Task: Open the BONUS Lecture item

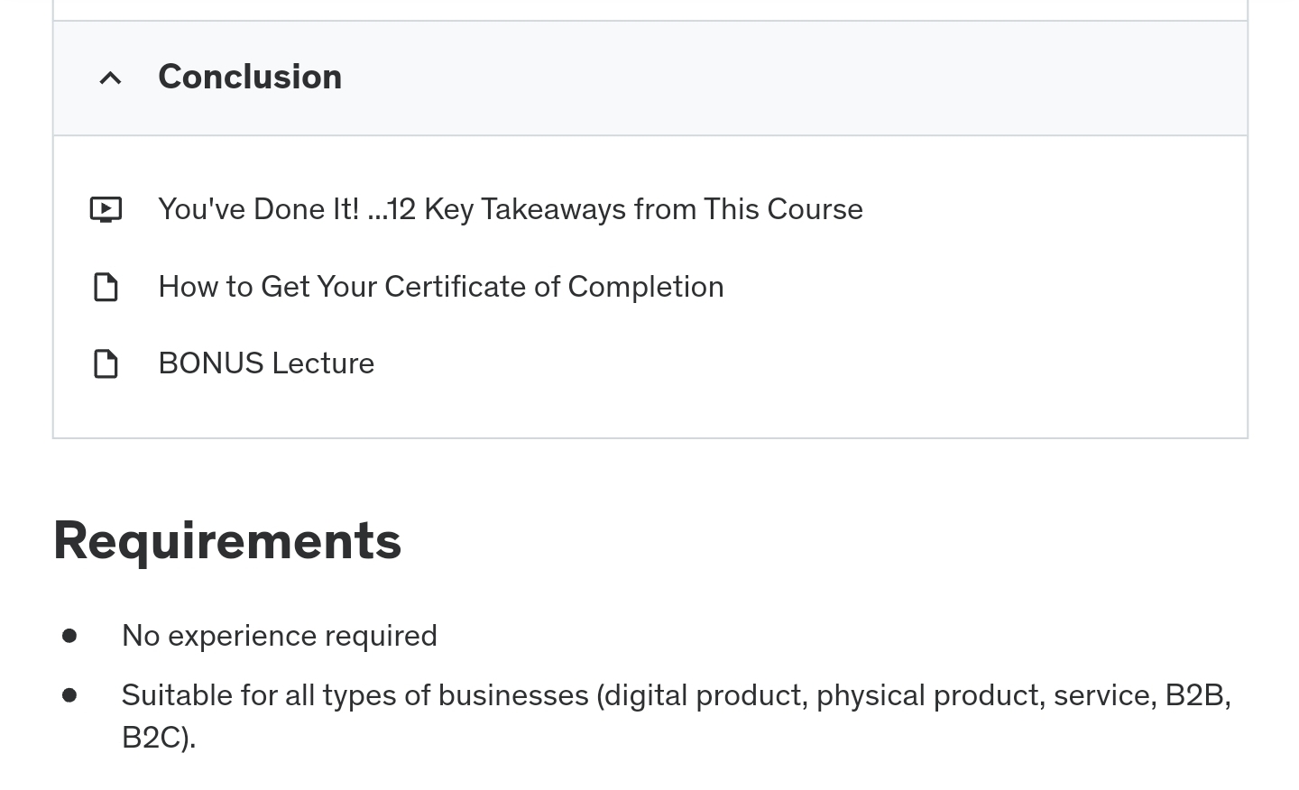Action: [266, 363]
